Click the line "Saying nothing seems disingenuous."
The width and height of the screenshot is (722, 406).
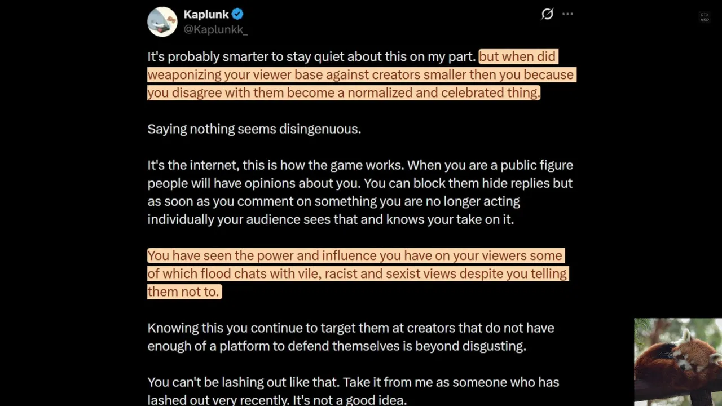click(254, 129)
